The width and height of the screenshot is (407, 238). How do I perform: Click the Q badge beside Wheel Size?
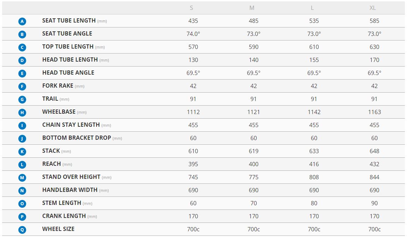pos(22,230)
